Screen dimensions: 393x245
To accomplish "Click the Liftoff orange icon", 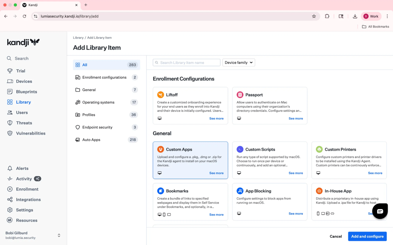I will click(x=161, y=95).
